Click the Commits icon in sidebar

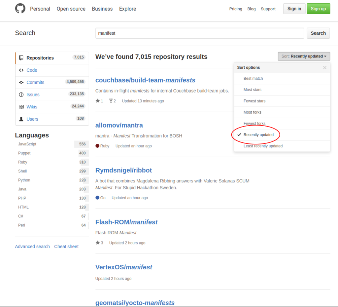click(21, 82)
